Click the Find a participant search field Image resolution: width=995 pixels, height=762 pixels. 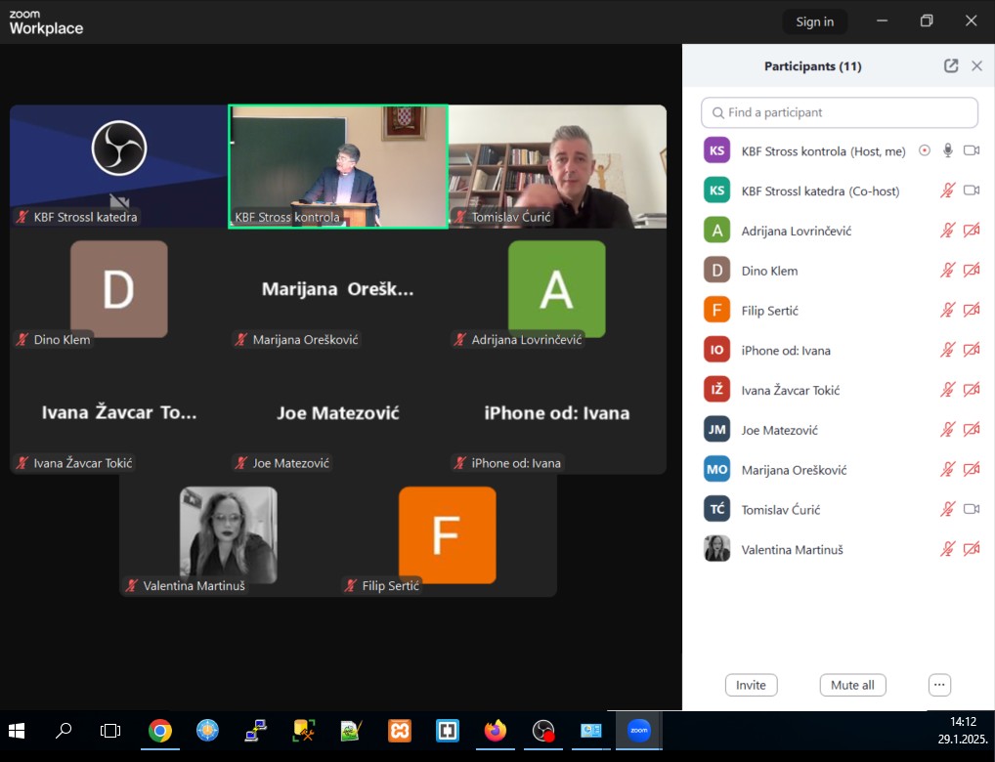pyautogui.click(x=840, y=112)
